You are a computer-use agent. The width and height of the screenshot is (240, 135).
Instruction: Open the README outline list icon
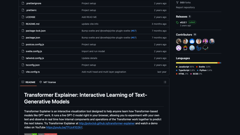(x=165, y=82)
